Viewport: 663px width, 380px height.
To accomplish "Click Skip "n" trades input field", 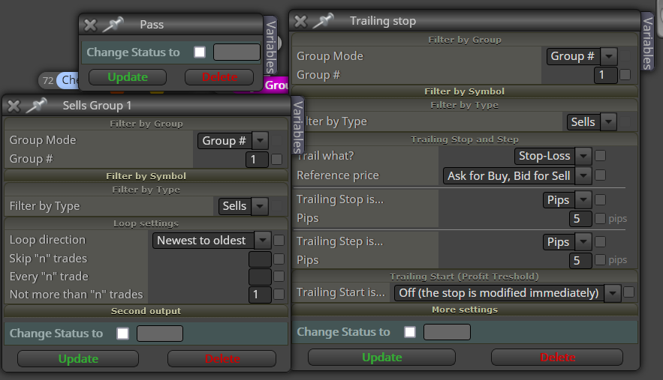I will (x=260, y=259).
